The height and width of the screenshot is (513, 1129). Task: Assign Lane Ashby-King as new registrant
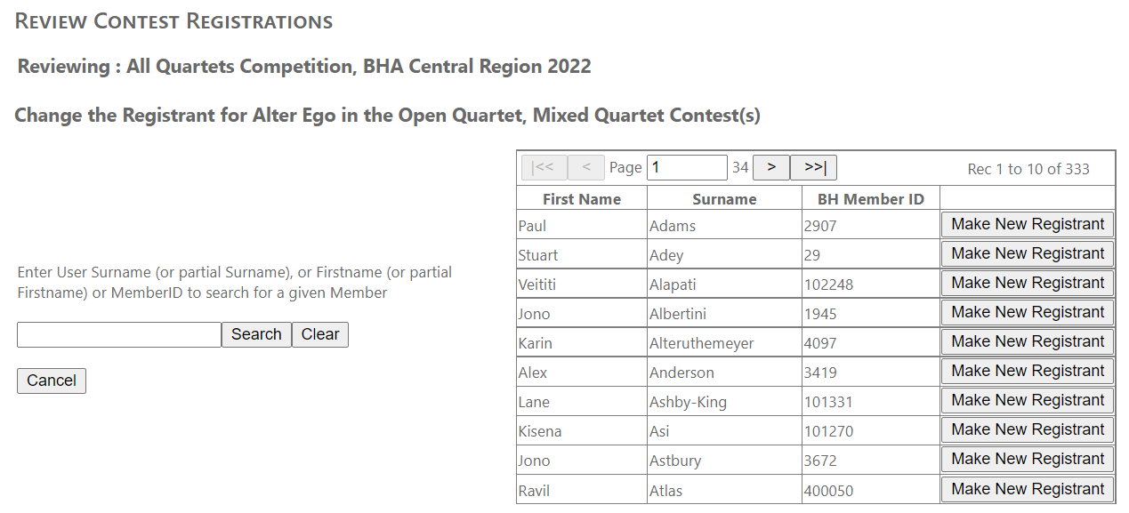[x=1028, y=401]
